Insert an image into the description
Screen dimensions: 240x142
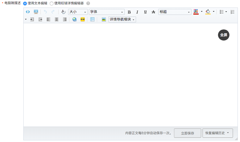tap(104, 19)
